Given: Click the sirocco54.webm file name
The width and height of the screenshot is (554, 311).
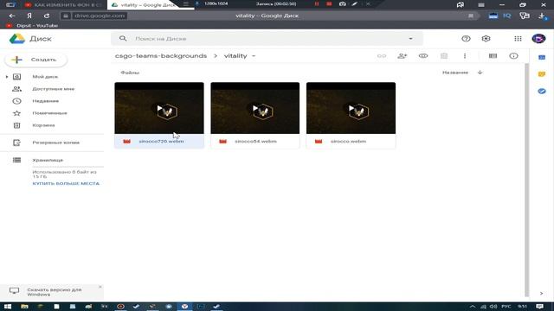Looking at the screenshot, I should pyautogui.click(x=256, y=142).
